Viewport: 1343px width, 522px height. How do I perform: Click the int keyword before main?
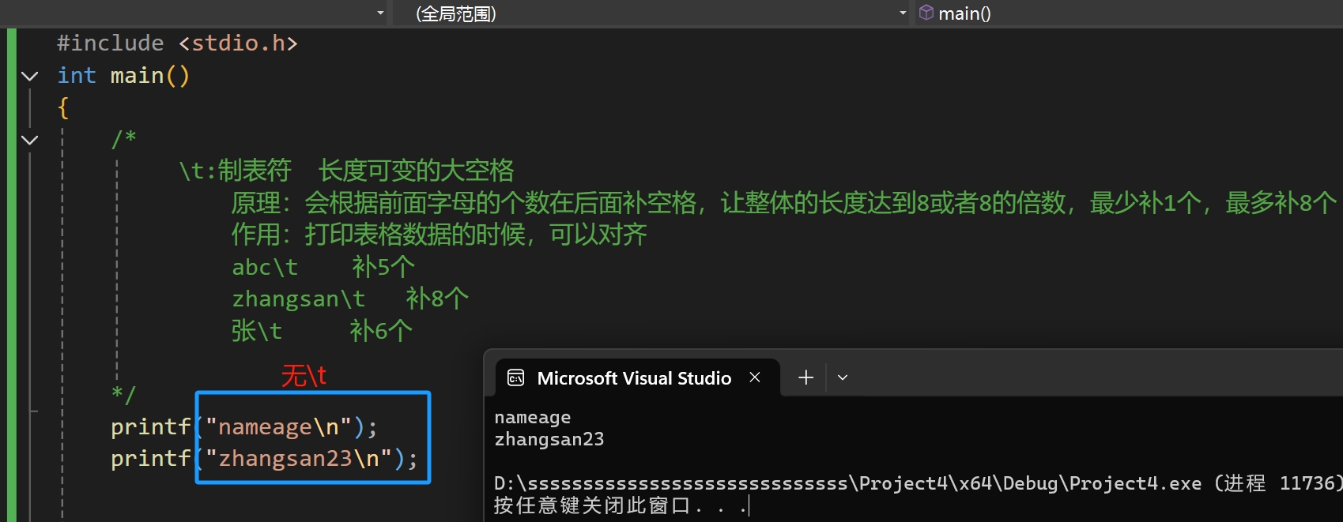coord(77,76)
